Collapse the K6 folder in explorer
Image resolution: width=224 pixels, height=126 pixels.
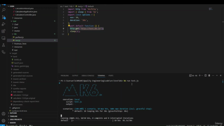click(13, 34)
